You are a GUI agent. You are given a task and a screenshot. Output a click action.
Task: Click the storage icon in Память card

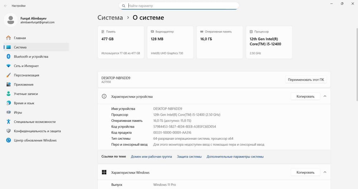(103, 32)
